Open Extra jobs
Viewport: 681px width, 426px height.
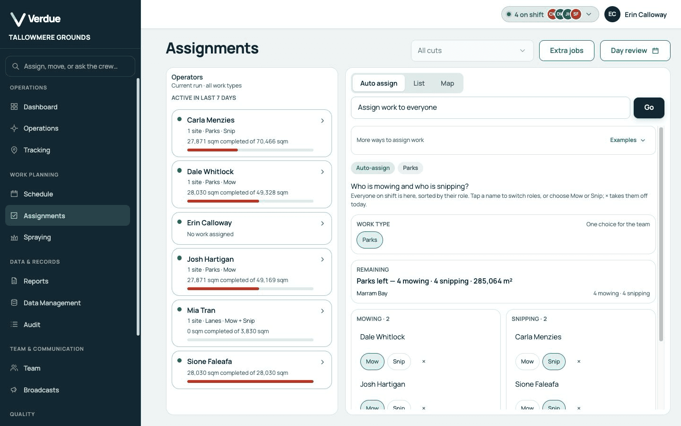(567, 51)
